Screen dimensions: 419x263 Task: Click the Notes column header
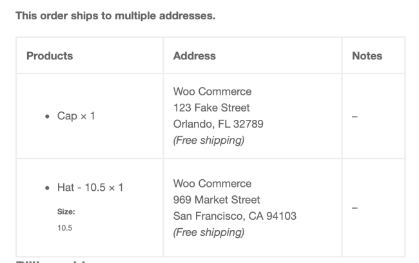pos(367,56)
